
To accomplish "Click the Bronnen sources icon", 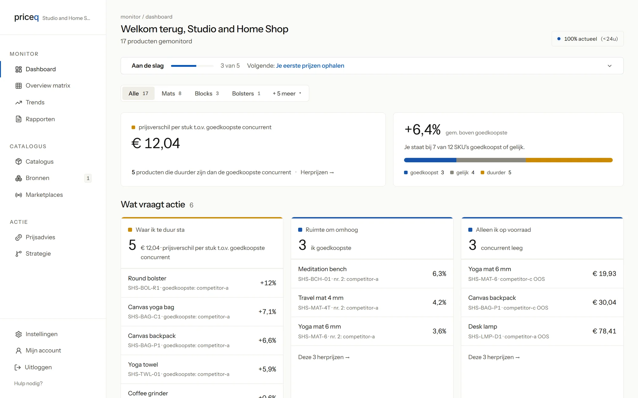I will [19, 178].
